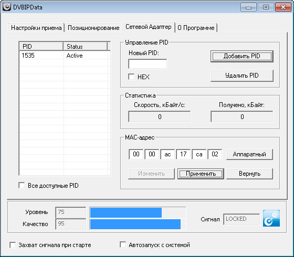Screen dimensions: 294x257
Task: Click the Удалить PID button
Action: tap(242, 76)
